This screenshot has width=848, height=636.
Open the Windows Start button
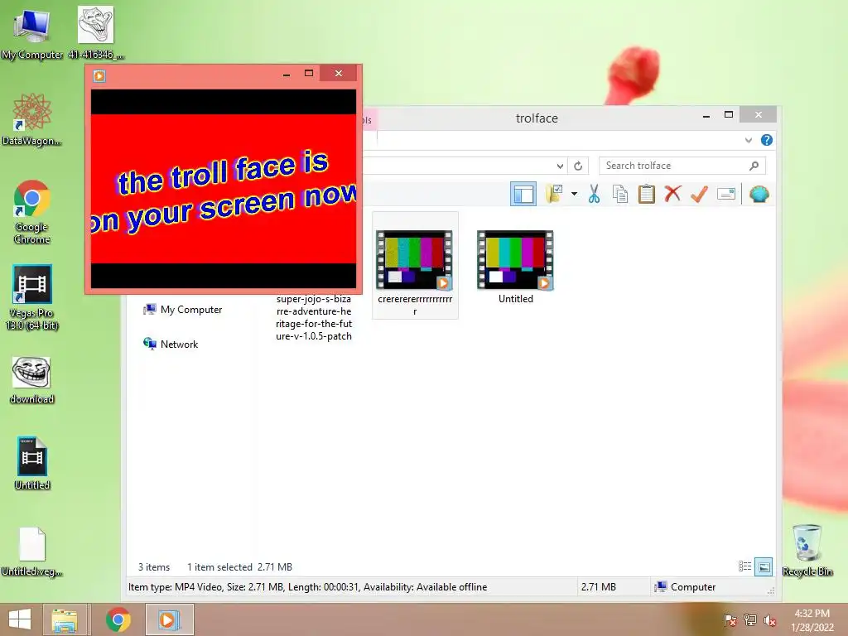(20, 619)
